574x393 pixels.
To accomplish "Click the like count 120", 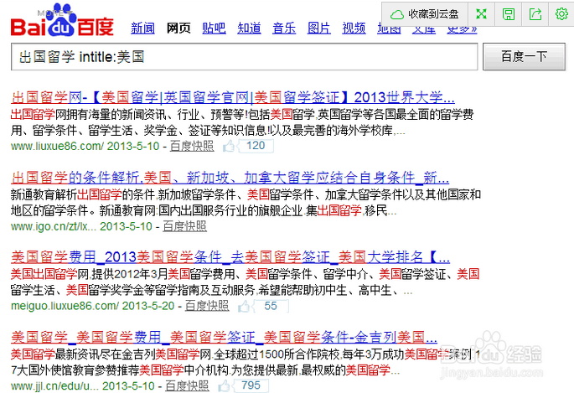I will pos(256,146).
